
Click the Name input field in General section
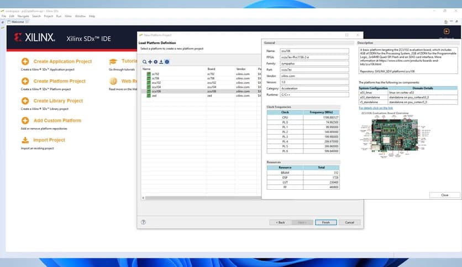[314, 51]
